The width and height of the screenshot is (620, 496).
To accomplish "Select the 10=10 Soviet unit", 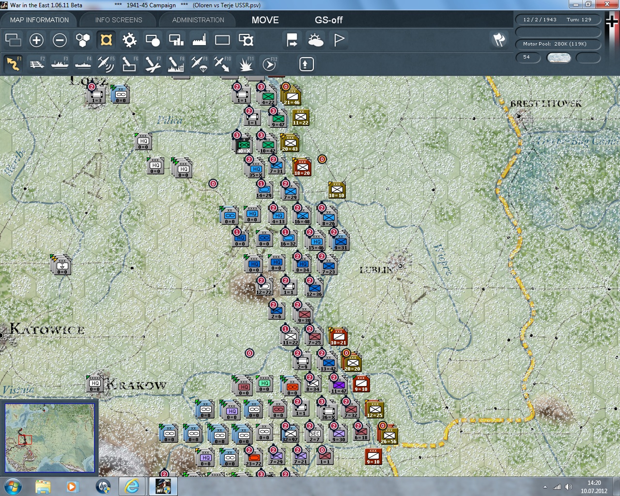I will pos(337,190).
